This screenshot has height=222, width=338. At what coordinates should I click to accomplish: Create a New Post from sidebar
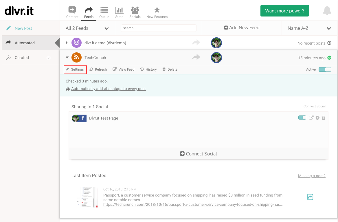(x=19, y=28)
